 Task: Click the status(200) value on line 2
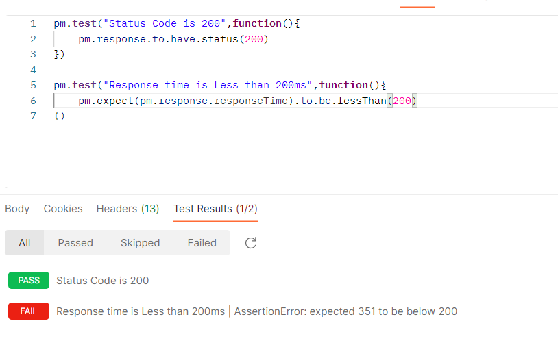(254, 39)
